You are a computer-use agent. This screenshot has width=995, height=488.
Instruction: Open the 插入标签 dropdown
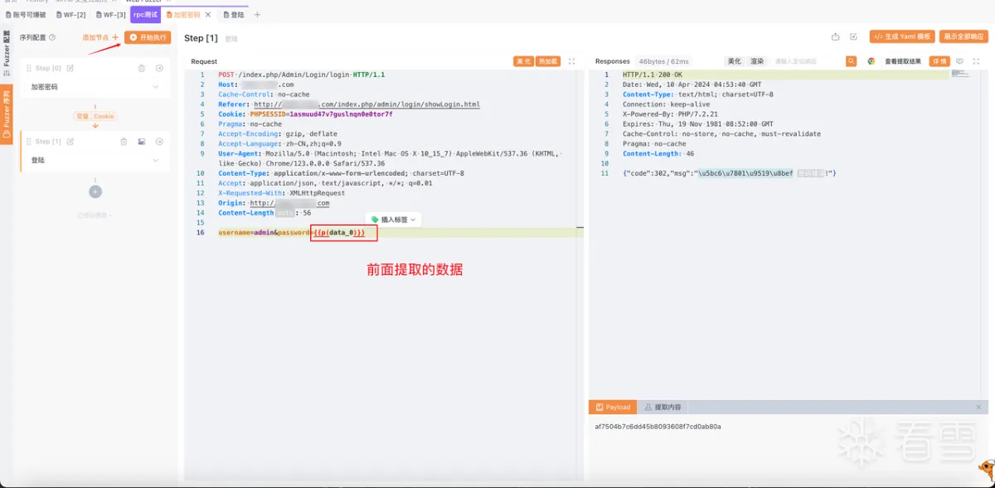394,220
